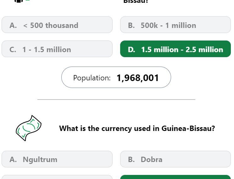This screenshot has width=234, height=179.
Task: Choose option B 500k - 1 million
Action: [175, 25]
